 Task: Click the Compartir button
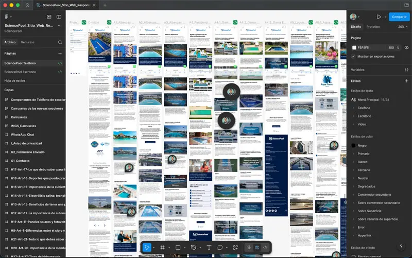click(x=399, y=17)
